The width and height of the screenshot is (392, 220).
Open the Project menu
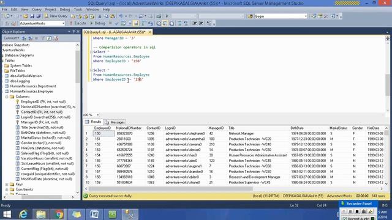coord(50,10)
